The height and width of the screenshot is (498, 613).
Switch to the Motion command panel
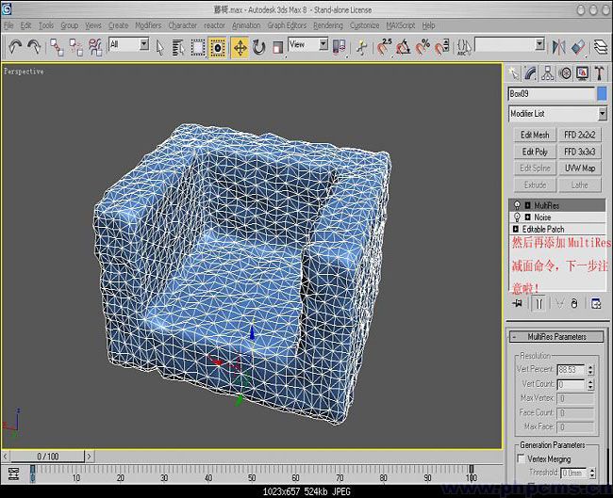(565, 73)
